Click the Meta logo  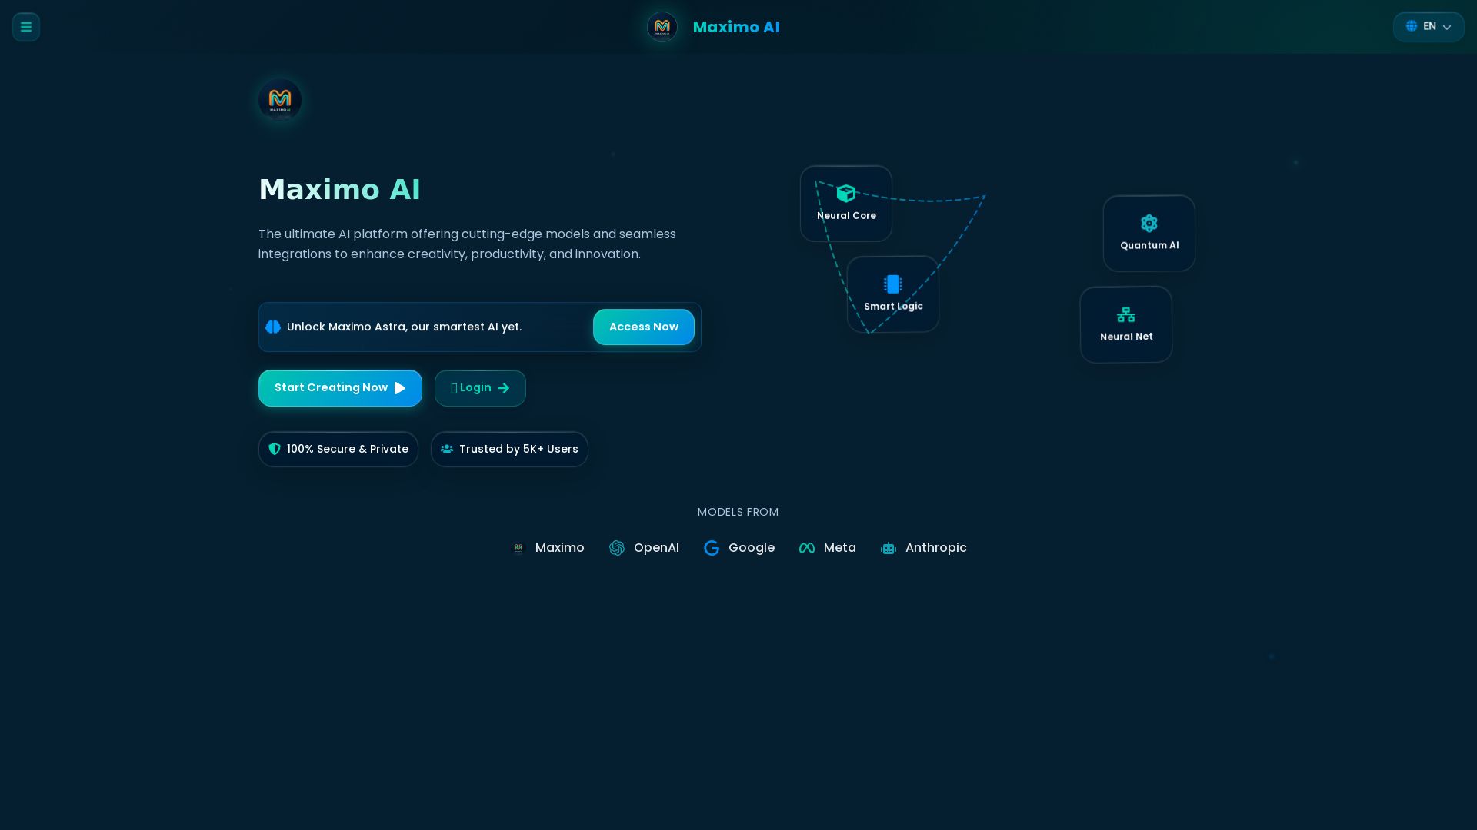pyautogui.click(x=807, y=548)
